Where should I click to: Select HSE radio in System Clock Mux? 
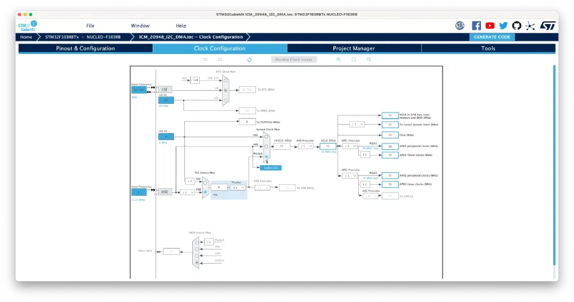[x=266, y=146]
